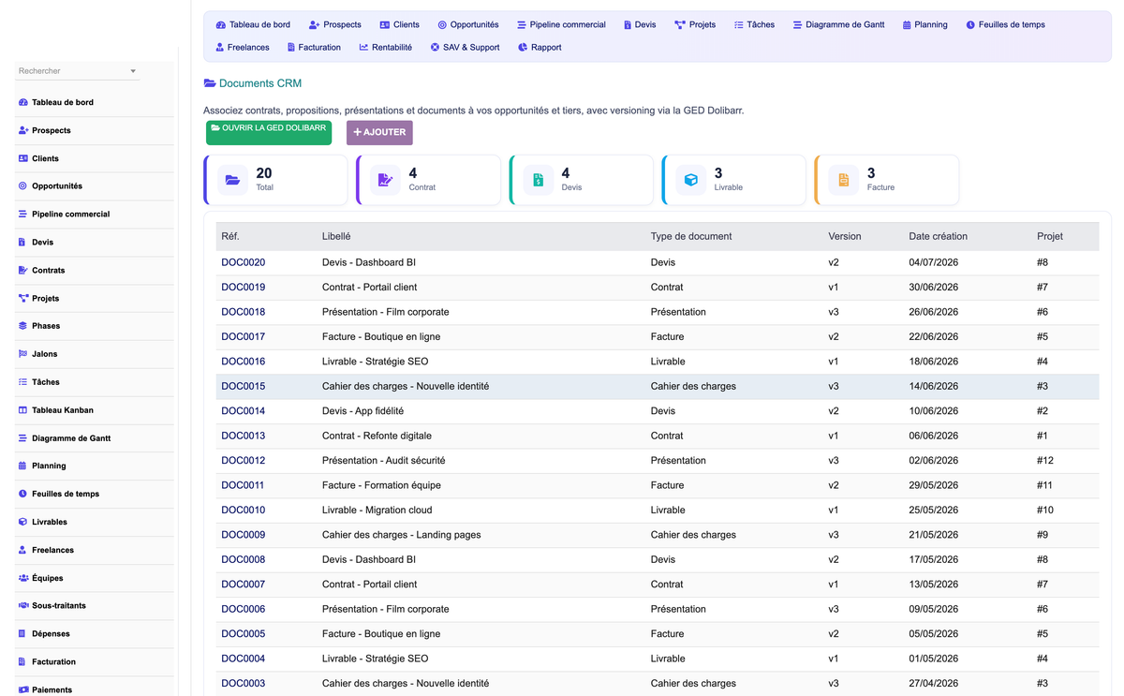Click the label 'Présentation - Audit sécurité'

383,460
